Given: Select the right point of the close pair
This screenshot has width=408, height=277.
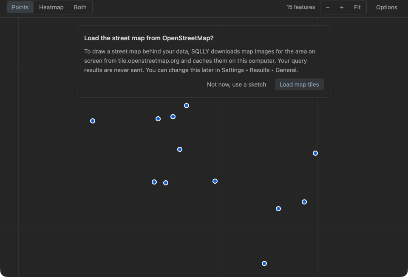Looking at the screenshot, I should tap(166, 183).
